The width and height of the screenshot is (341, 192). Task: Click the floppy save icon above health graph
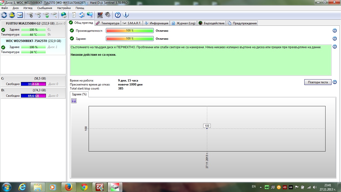coord(74,101)
